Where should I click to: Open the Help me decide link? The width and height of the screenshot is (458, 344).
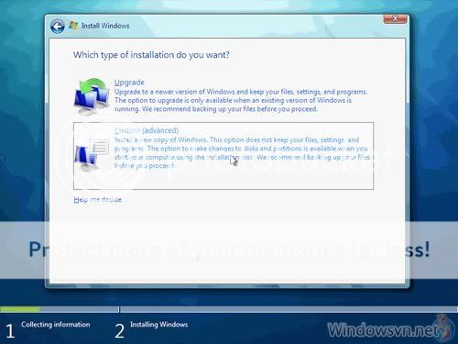pyautogui.click(x=97, y=200)
